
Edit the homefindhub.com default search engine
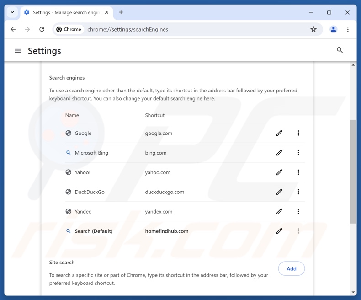(x=279, y=231)
